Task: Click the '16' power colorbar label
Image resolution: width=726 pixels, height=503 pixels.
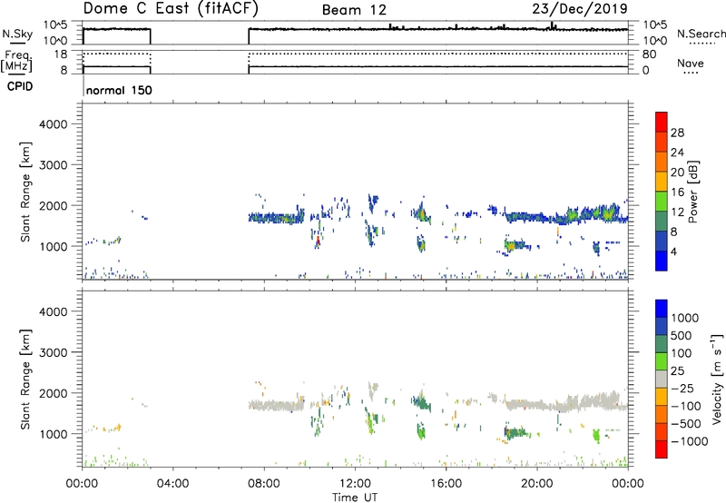Action: click(677, 192)
